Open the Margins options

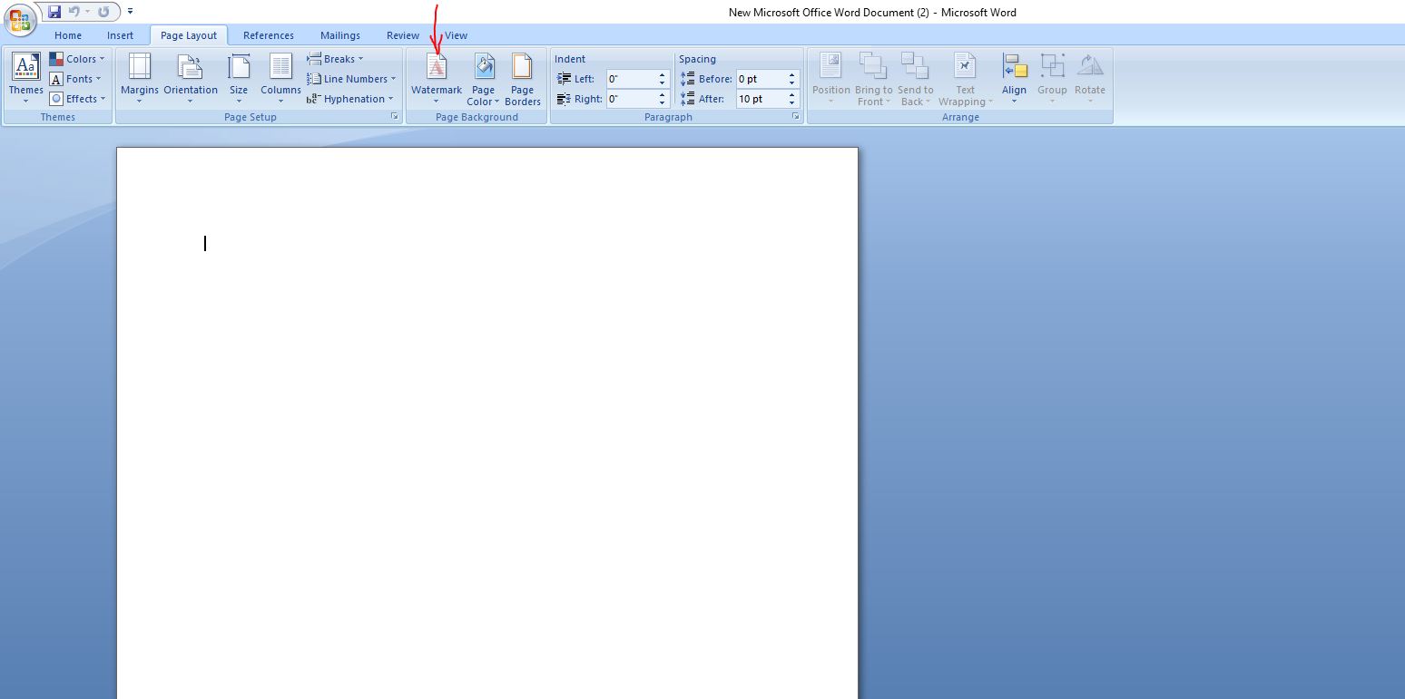click(139, 77)
